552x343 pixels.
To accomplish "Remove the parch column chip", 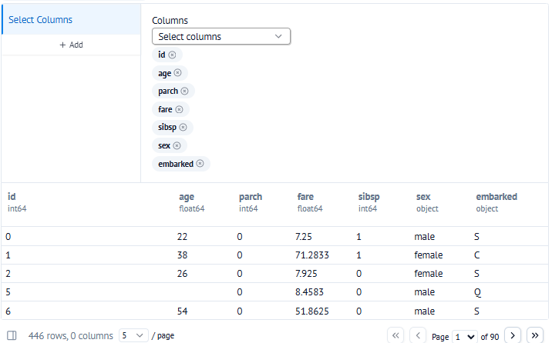I will pyautogui.click(x=184, y=91).
